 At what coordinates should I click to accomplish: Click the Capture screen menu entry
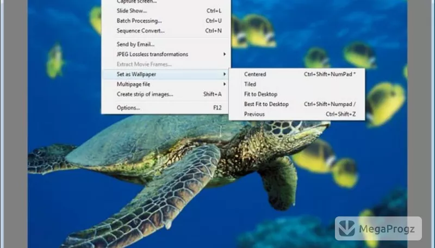click(x=166, y=2)
